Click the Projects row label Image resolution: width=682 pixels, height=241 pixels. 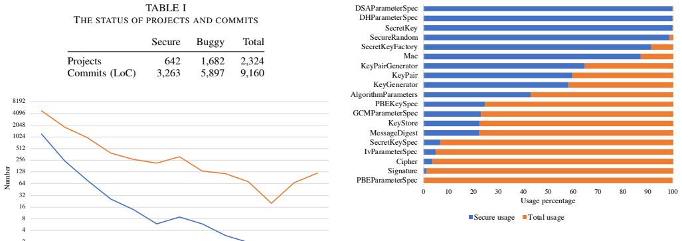coord(84,61)
